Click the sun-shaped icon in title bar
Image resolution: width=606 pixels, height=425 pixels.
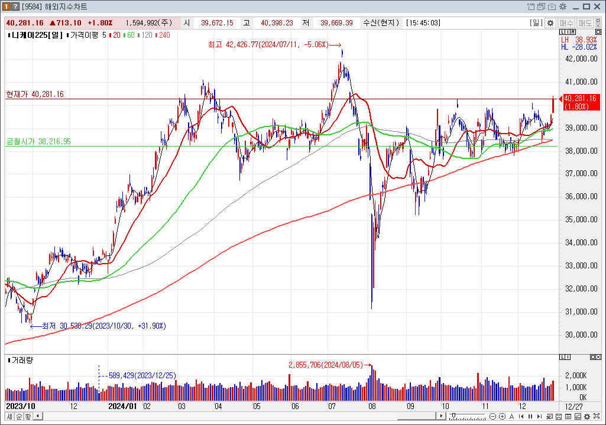562,7
